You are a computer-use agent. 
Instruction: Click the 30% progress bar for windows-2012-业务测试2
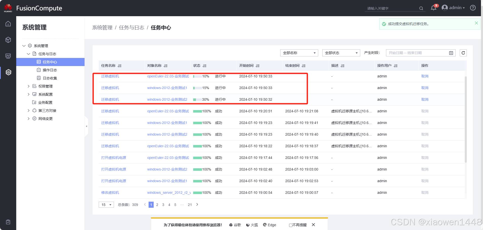point(197,100)
